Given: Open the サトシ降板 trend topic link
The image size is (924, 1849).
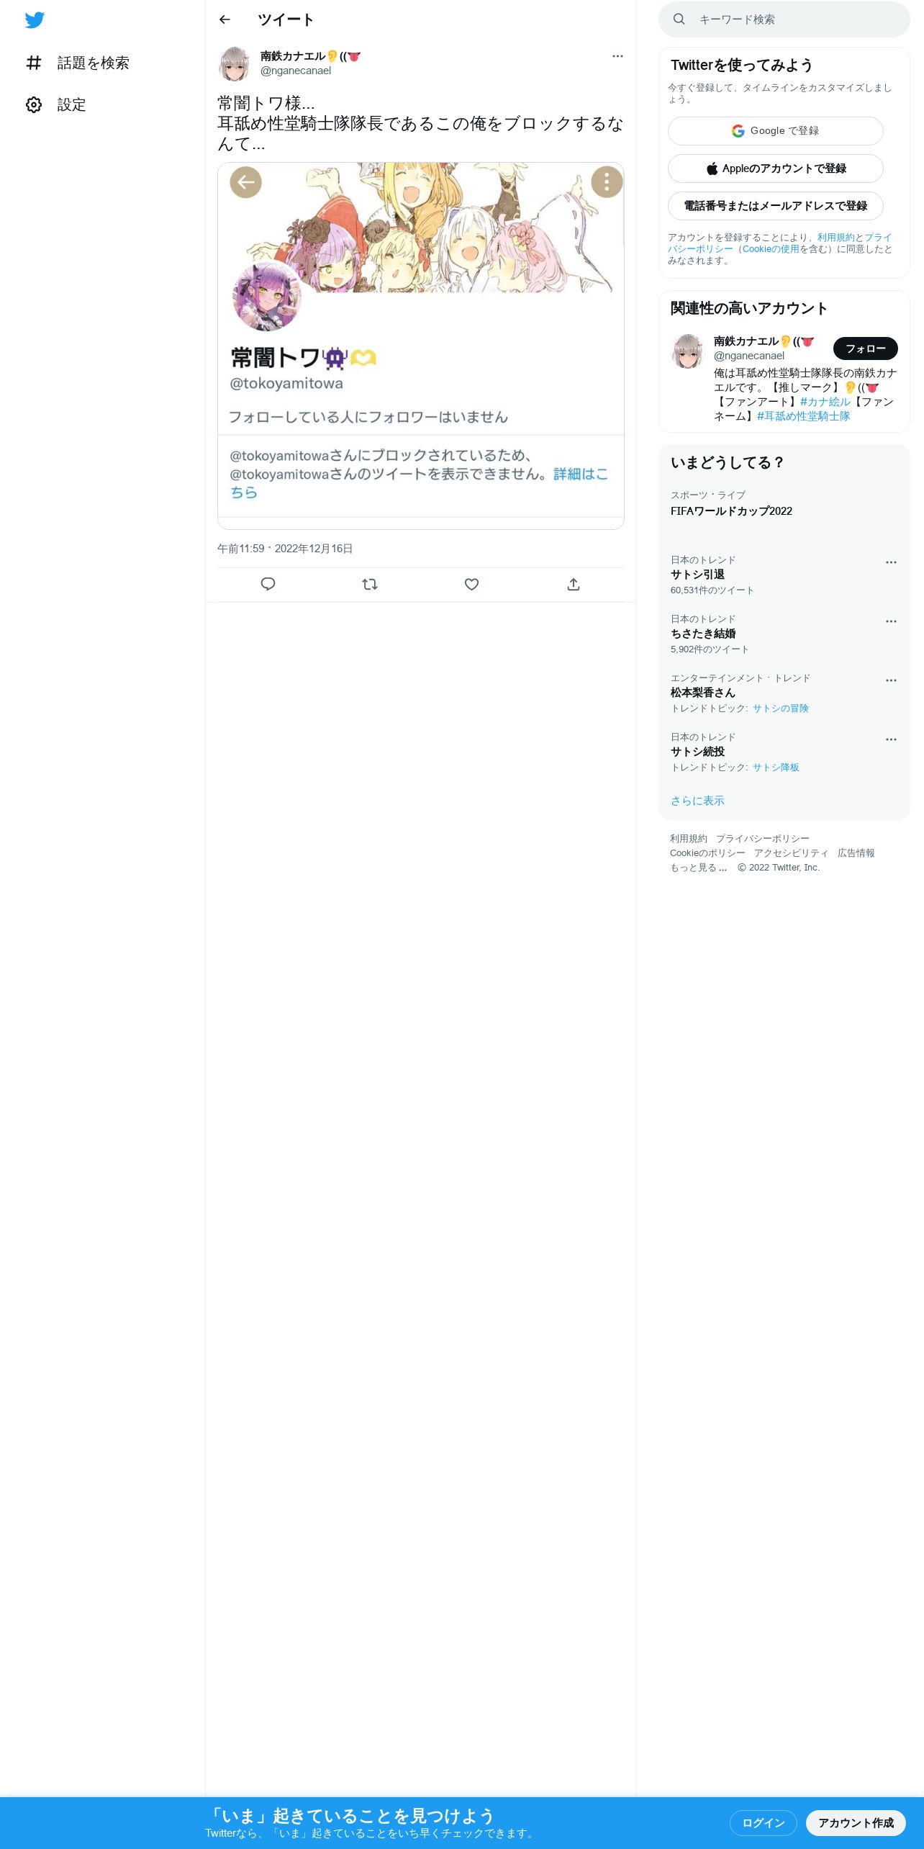Looking at the screenshot, I should coord(776,768).
